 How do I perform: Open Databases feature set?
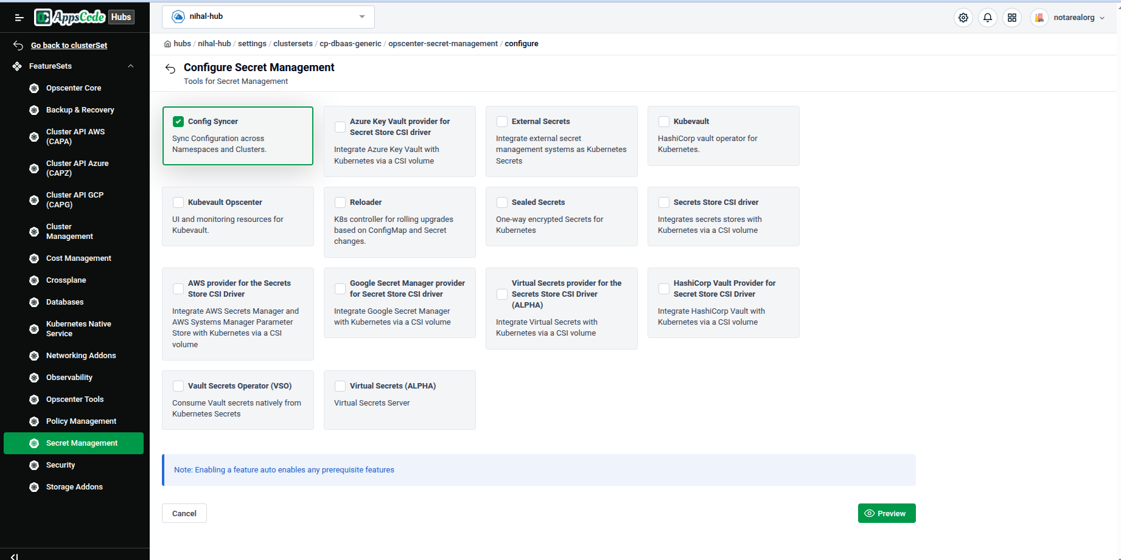74,302
